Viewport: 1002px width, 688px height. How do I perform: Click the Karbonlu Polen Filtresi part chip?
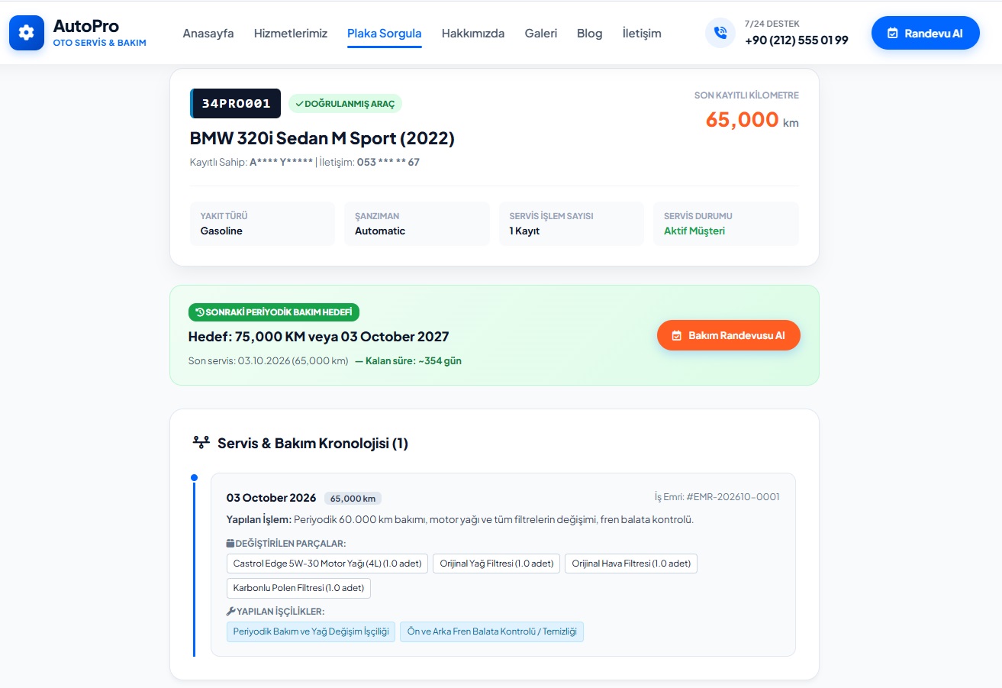(298, 588)
